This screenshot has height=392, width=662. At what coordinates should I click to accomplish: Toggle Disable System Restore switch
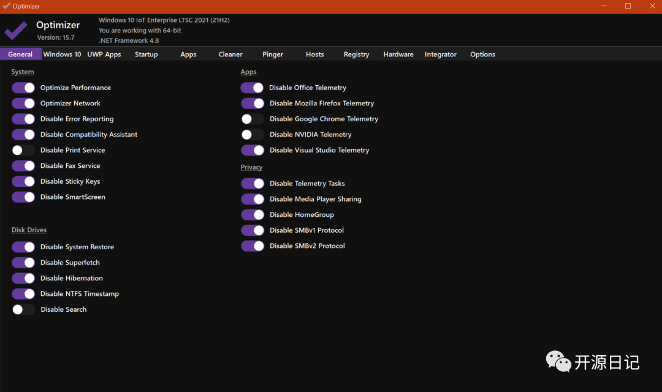(23, 247)
